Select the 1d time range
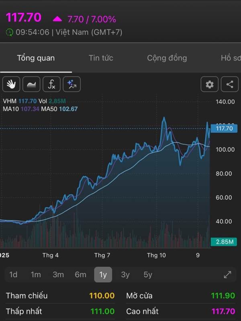 coord(13,274)
